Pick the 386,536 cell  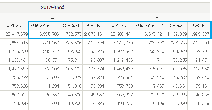71,43
